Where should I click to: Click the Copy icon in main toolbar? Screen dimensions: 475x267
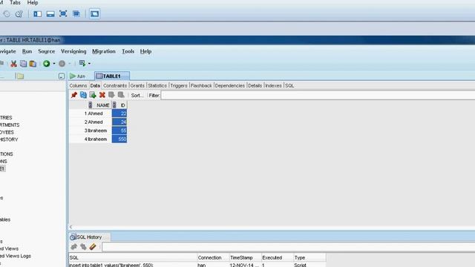pyautogui.click(x=23, y=64)
